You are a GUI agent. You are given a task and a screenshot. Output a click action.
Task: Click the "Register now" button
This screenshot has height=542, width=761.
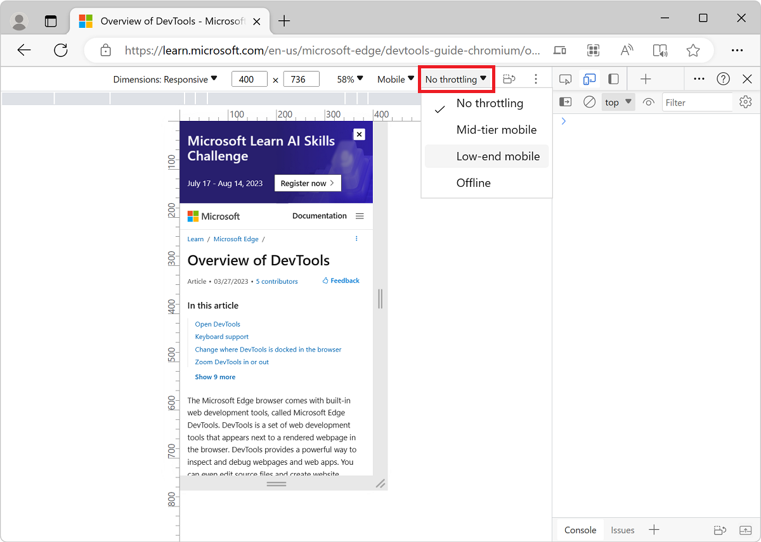coord(308,182)
